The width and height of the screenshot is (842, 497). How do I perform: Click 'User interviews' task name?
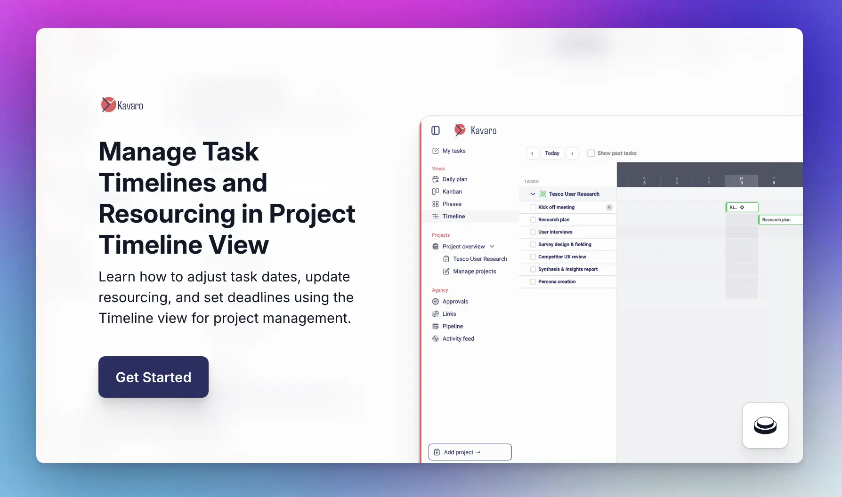click(x=555, y=232)
